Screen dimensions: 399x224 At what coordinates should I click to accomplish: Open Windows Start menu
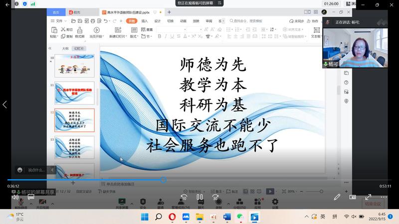[145, 217]
